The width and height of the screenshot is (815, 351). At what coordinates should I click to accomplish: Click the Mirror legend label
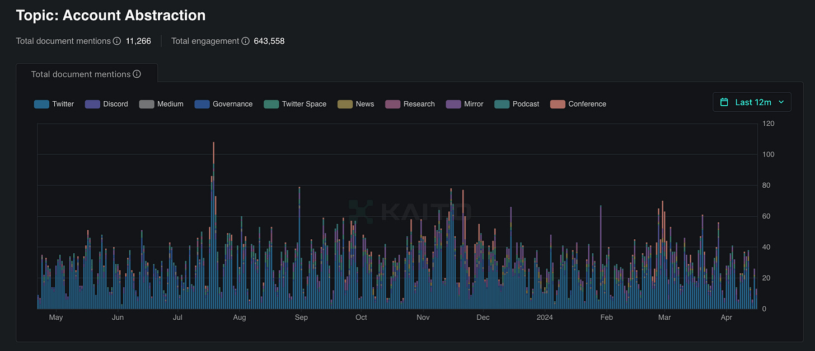point(474,104)
